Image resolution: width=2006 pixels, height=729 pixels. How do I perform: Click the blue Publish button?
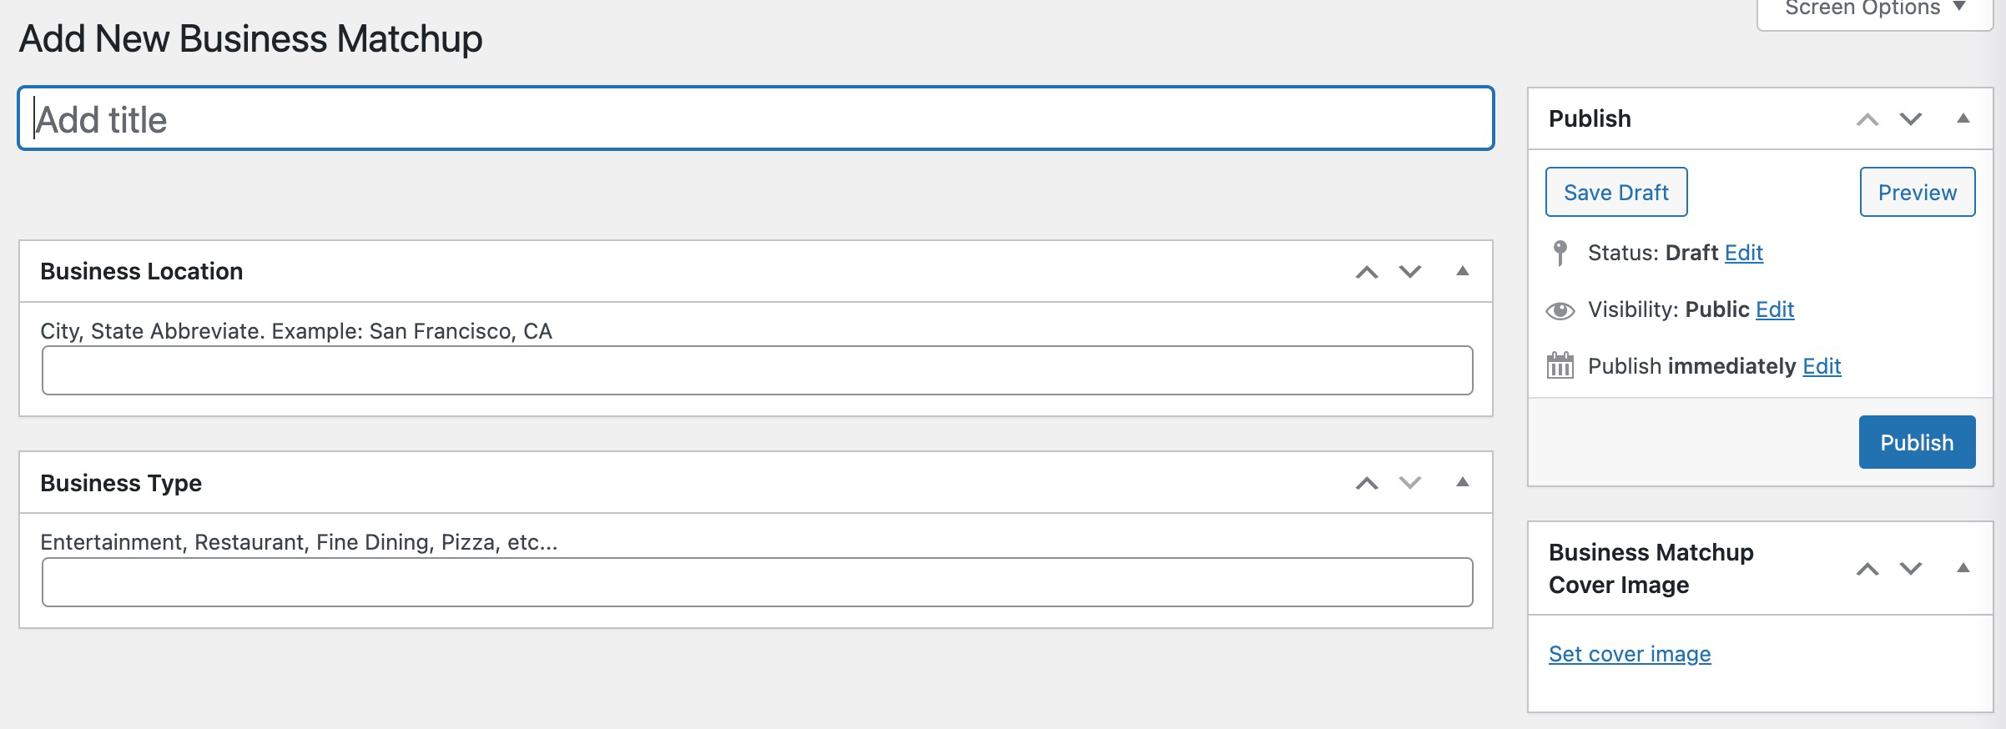point(1917,442)
